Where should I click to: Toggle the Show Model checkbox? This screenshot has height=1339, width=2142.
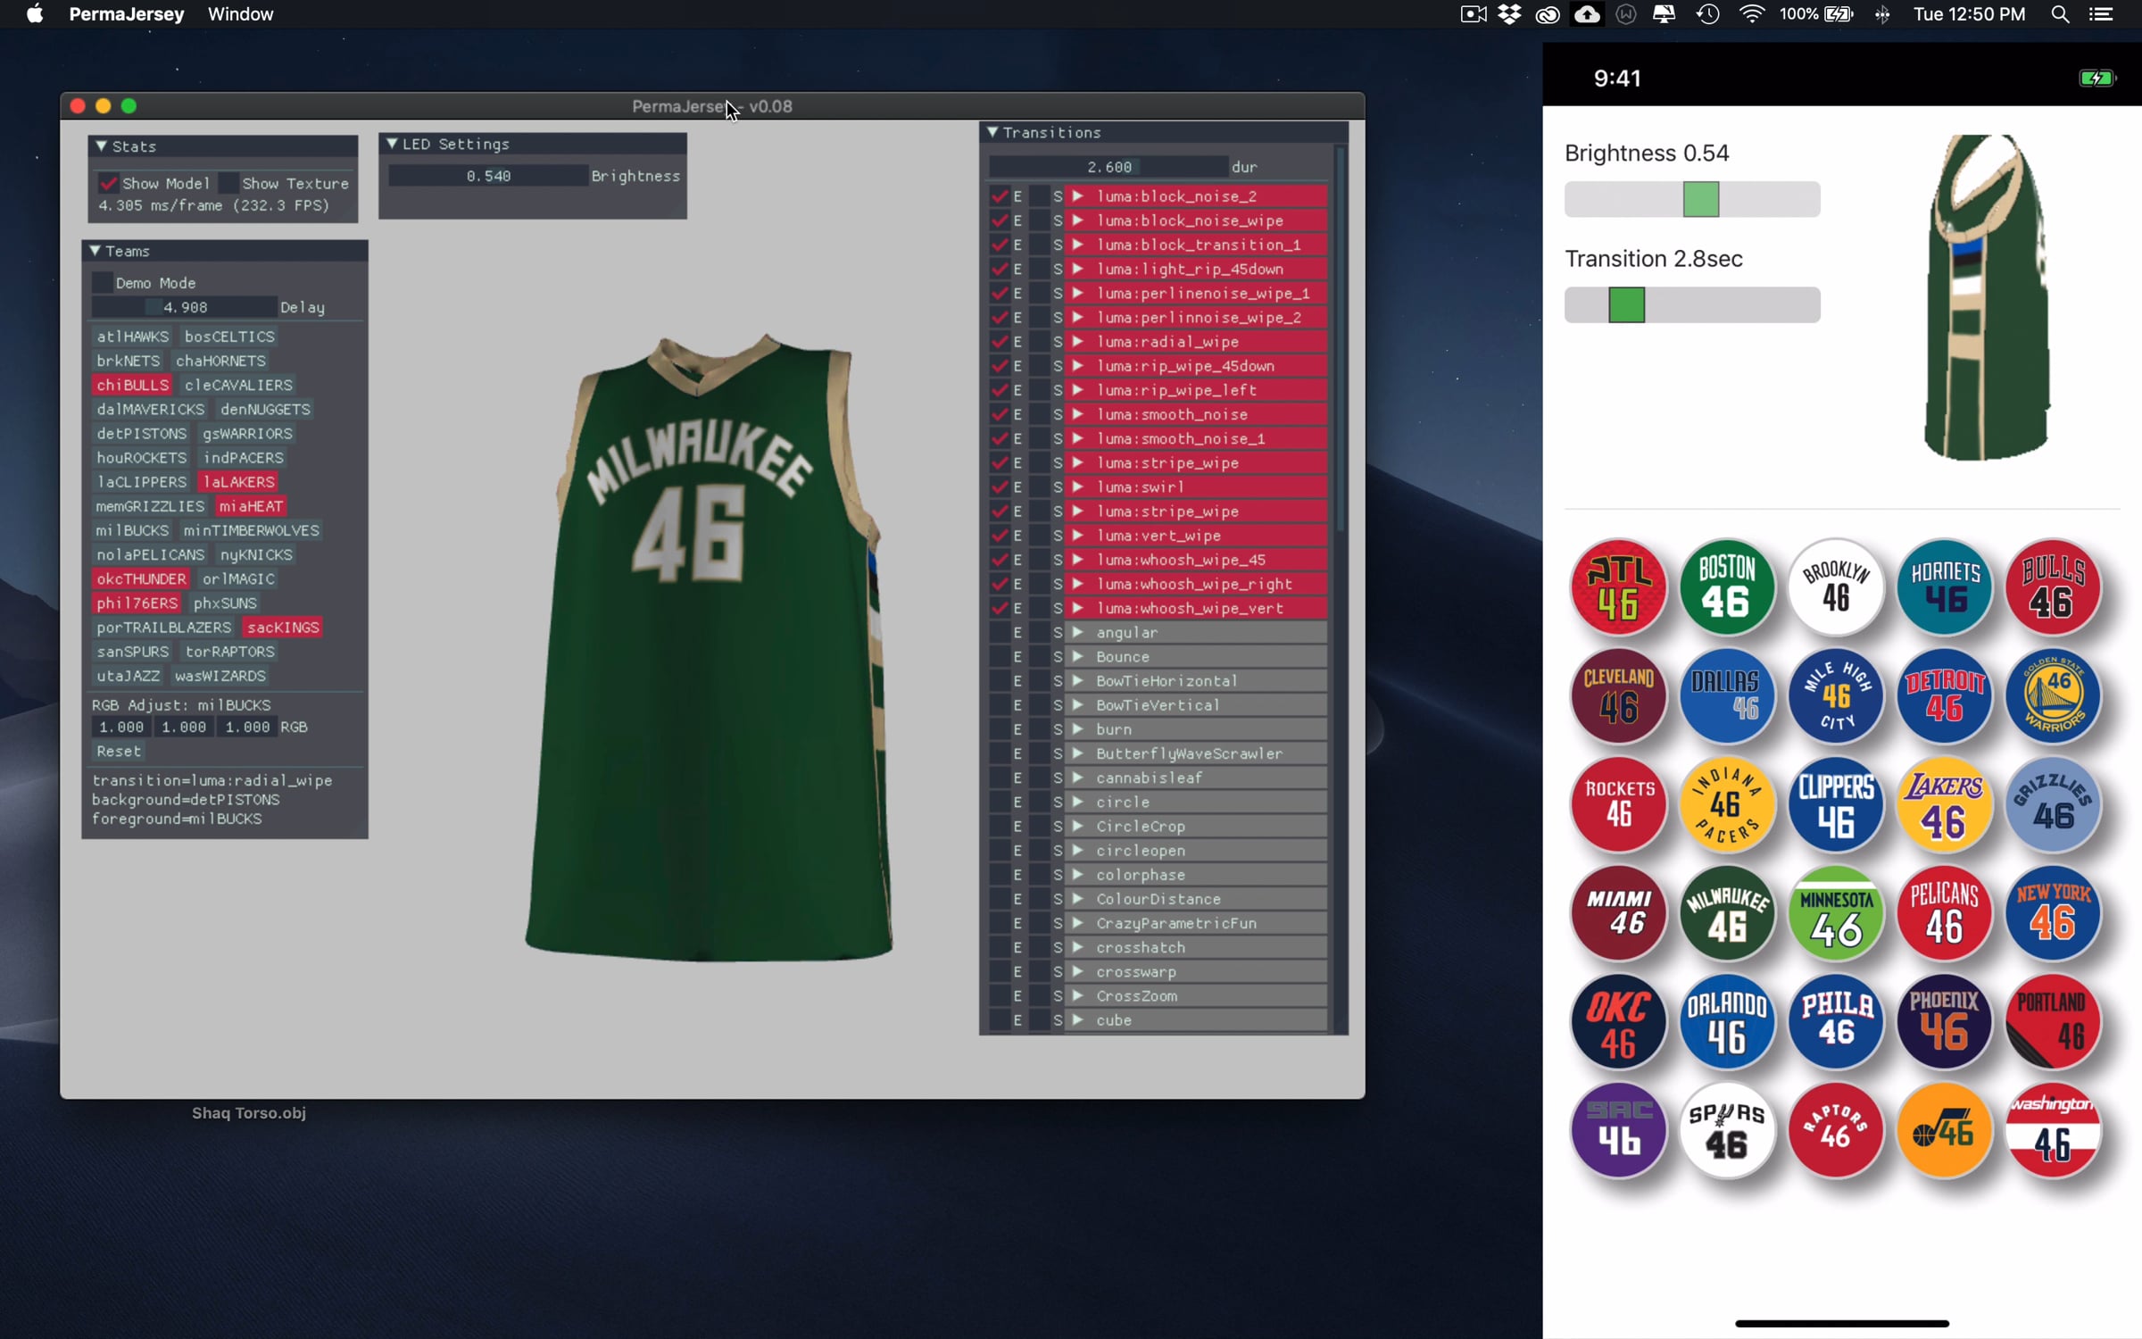coord(108,183)
